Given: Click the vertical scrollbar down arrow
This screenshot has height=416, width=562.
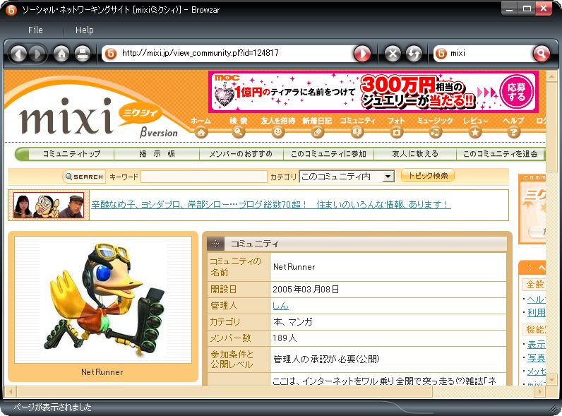Looking at the screenshot, I should click(x=551, y=379).
